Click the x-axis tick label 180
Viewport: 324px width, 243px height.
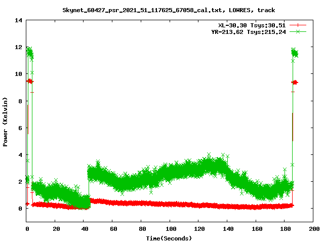point(286,229)
